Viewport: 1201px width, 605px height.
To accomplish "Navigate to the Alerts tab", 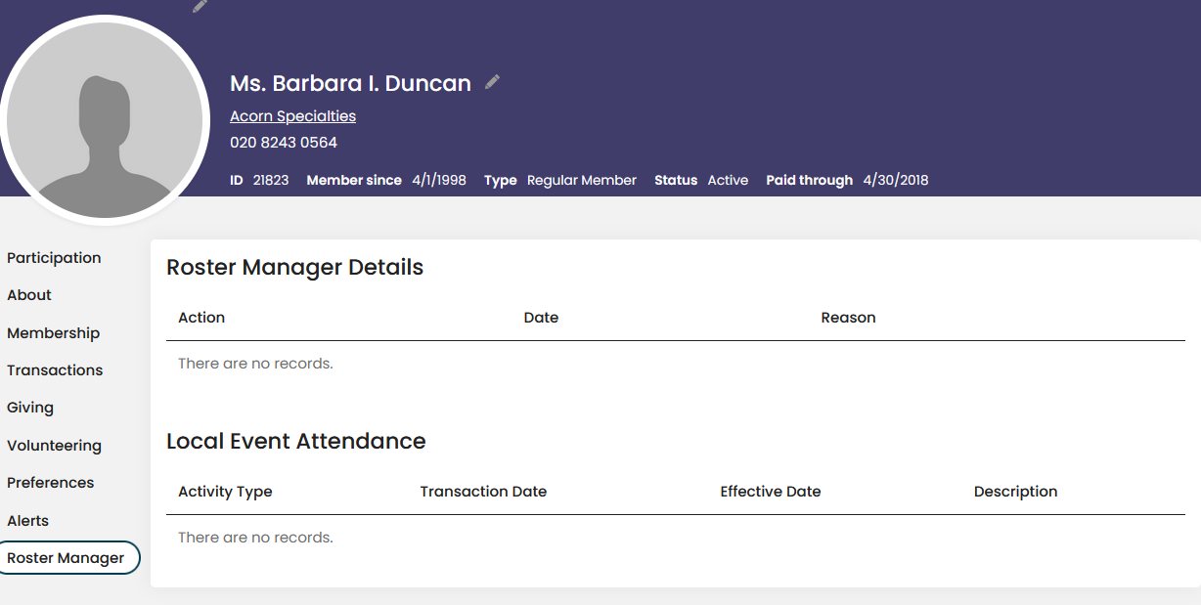I will [27, 521].
